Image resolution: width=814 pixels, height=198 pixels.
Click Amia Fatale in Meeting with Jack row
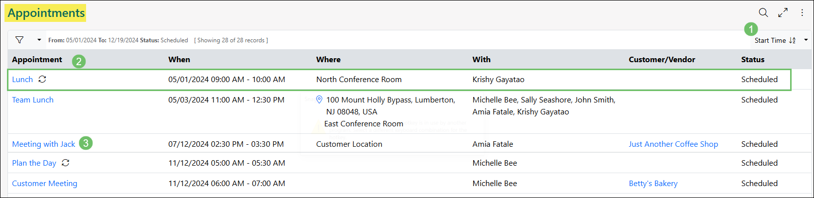[x=493, y=144]
